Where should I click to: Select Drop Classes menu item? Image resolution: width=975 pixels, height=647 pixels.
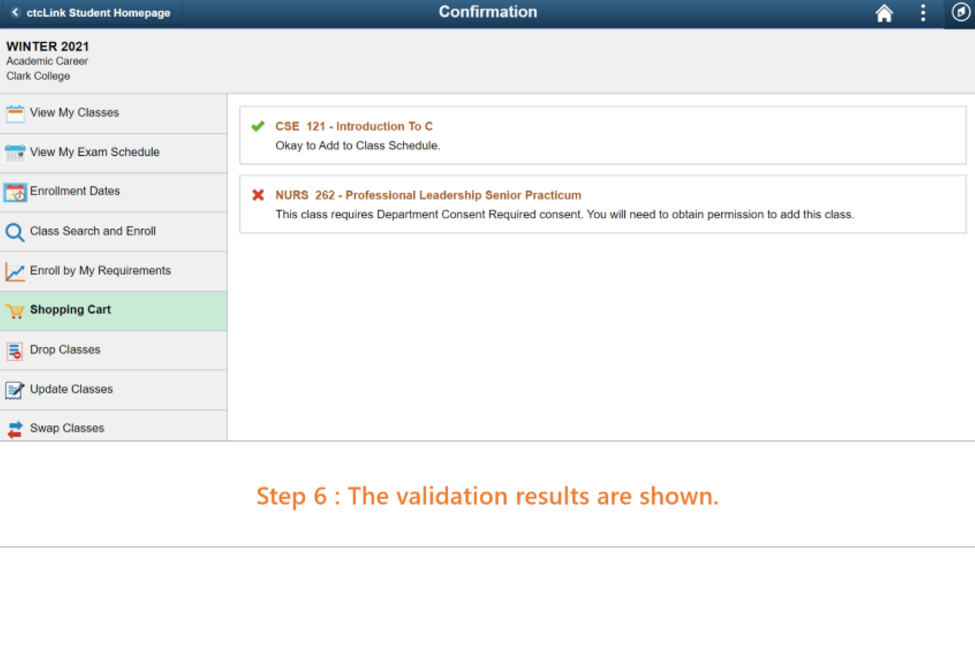pyautogui.click(x=65, y=350)
